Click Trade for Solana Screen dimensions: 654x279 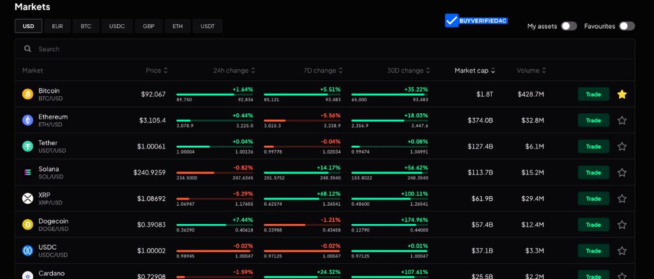point(593,172)
